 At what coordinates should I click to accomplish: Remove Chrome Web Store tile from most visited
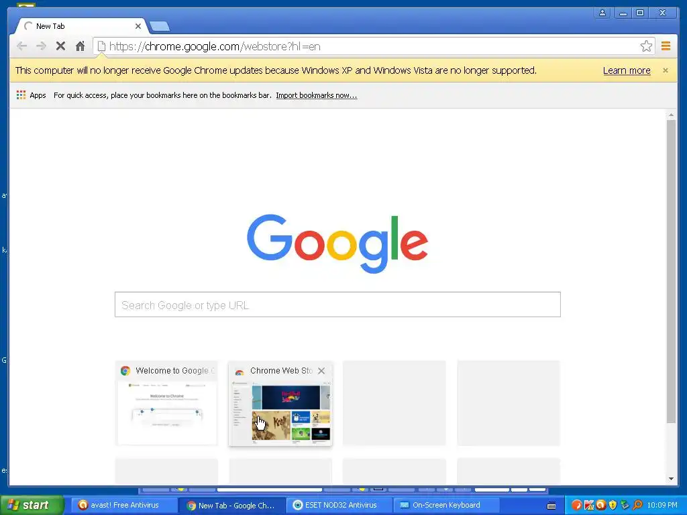pos(321,371)
